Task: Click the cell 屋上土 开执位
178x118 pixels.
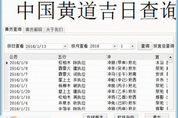Action: pos(81,80)
